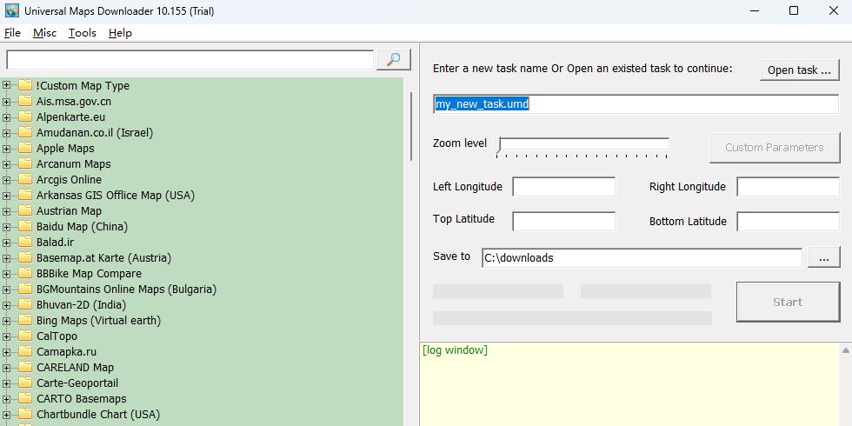Viewport: 852px width, 426px height.
Task: Click the Apple Maps folder icon
Action: tap(25, 148)
